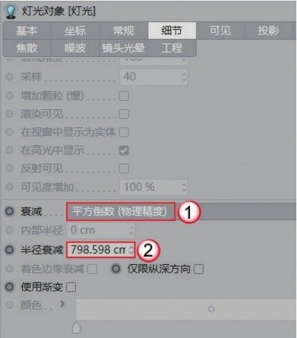
Task: Click the 半径衰减 value stepper arrows
Action: pyautogui.click(x=131, y=250)
